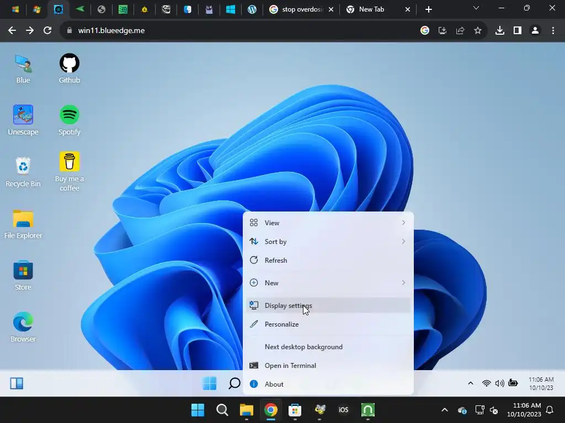Reload the win11.blueedge.me page
Screen dimensions: 565x423
point(47,31)
